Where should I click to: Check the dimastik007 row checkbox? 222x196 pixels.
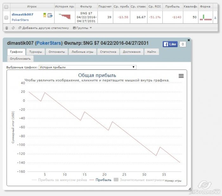click(6, 17)
